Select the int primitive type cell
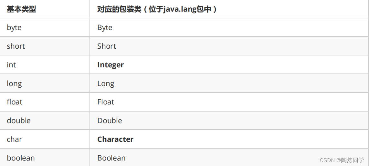Screen dimensions: 369x166 (x=11, y=65)
